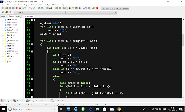
Task: Click the Goto line icon with orange arrow
Action: pyautogui.click(x=51, y=8)
